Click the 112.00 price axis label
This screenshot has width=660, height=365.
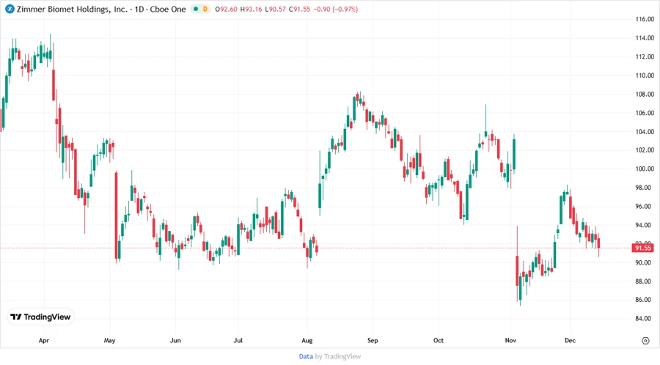coord(645,56)
